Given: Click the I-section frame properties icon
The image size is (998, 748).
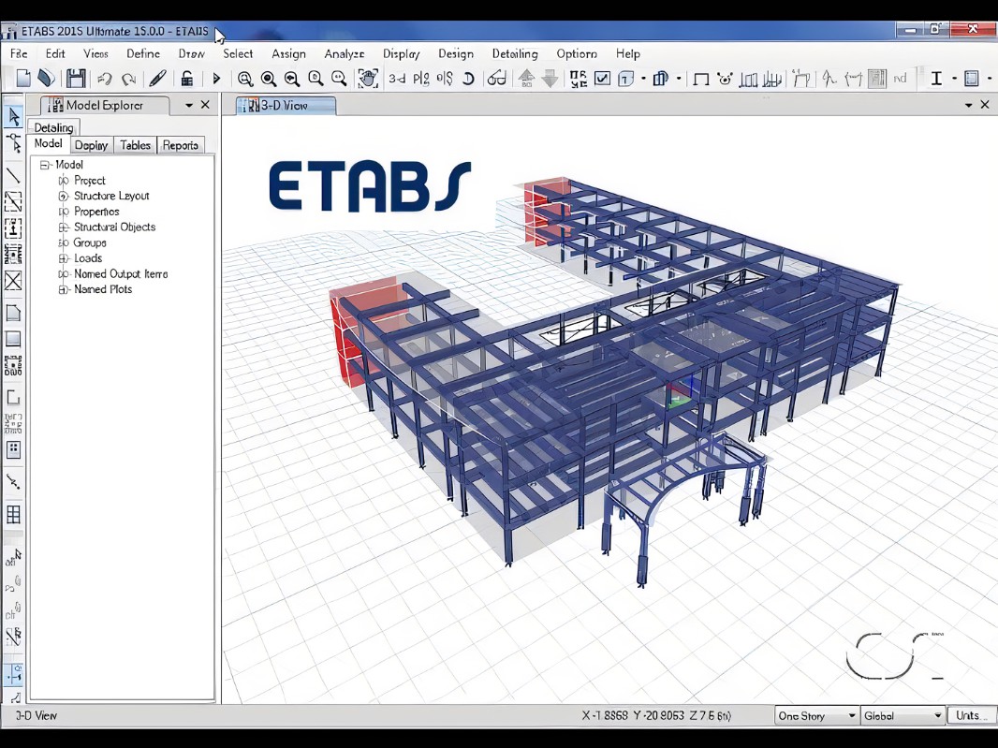Looking at the screenshot, I should tap(936, 79).
